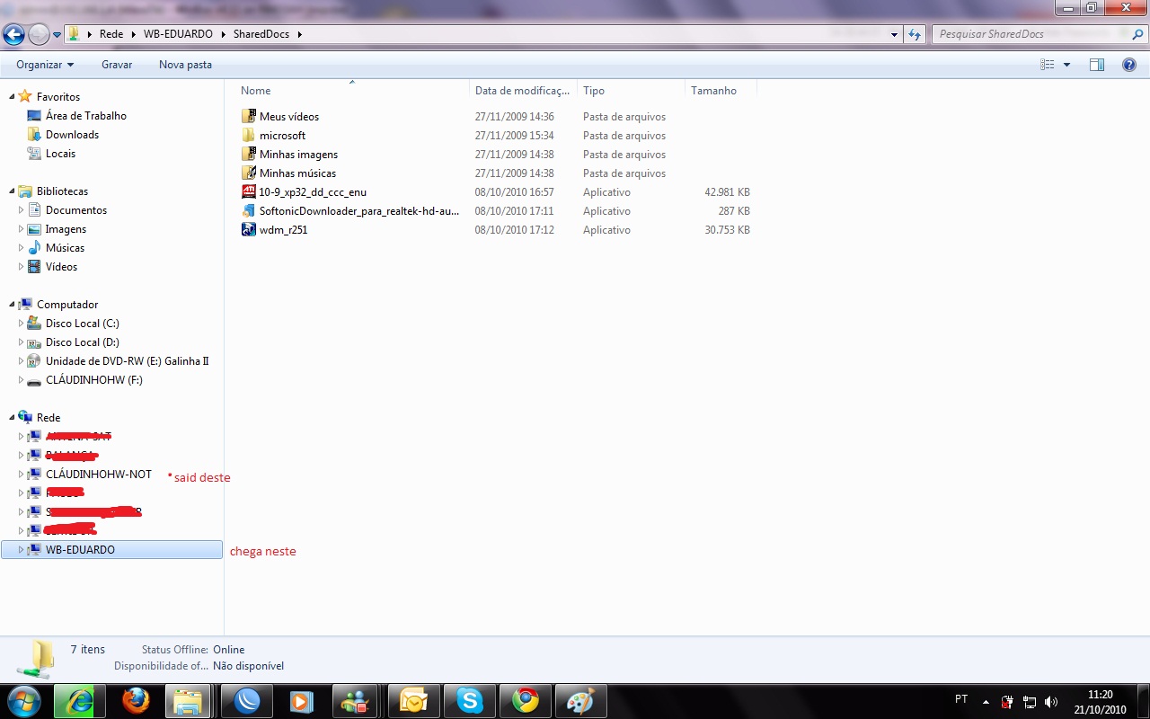Expand Disco Local (C:)

[x=22, y=324]
